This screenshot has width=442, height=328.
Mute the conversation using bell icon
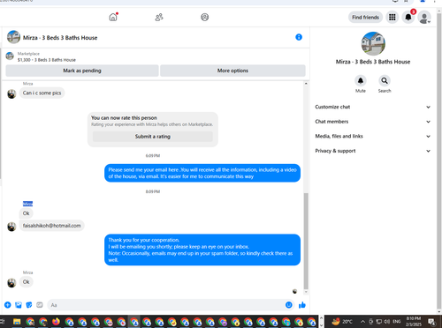pyautogui.click(x=361, y=80)
